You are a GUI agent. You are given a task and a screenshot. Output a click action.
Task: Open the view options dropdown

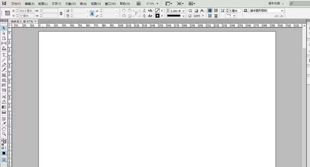click(169, 3)
